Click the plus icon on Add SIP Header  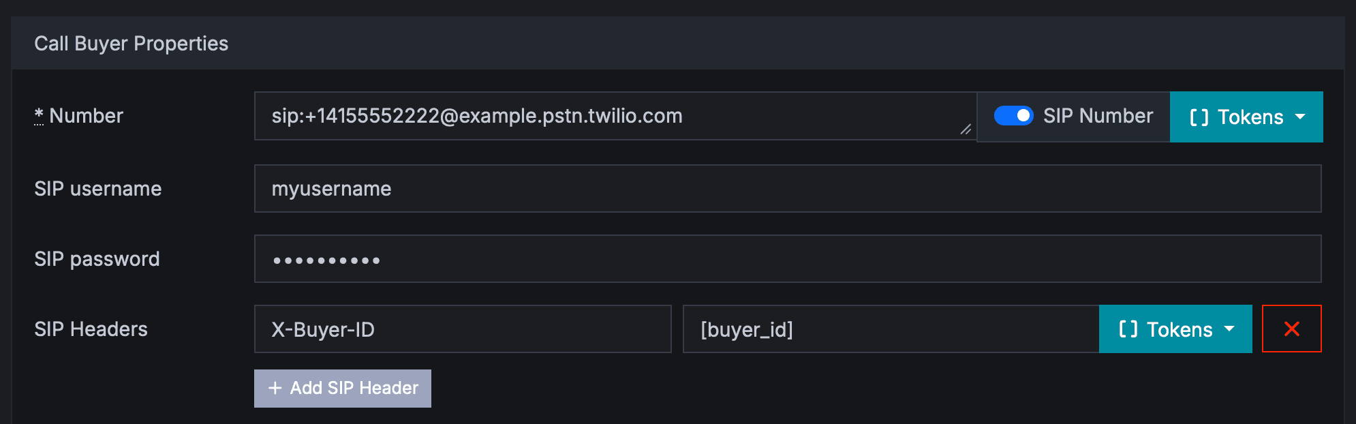[x=275, y=388]
